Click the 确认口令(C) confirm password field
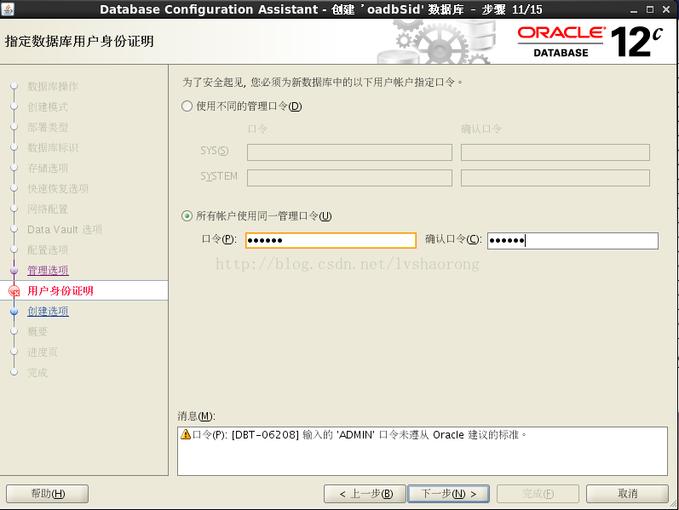Image resolution: width=679 pixels, height=510 pixels. click(x=573, y=240)
